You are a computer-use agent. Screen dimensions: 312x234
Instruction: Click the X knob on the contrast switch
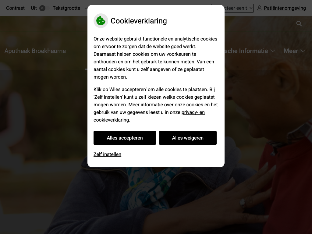pos(42,8)
